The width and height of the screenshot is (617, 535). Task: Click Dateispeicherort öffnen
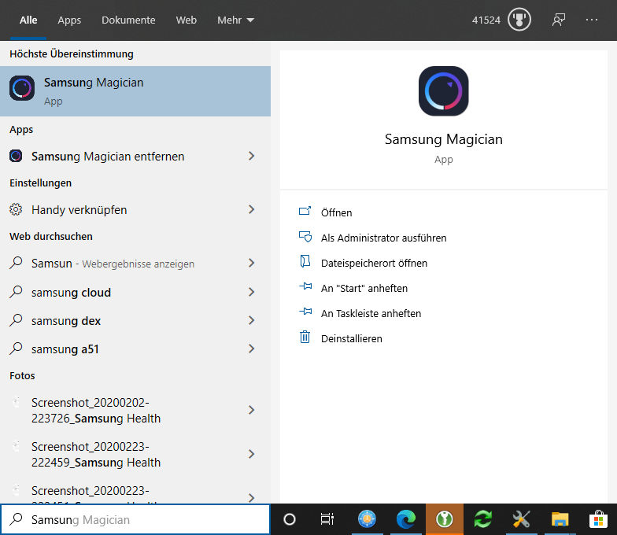(x=374, y=263)
